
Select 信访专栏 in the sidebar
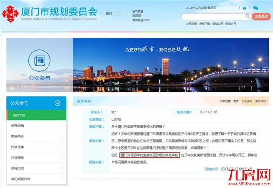36,115
